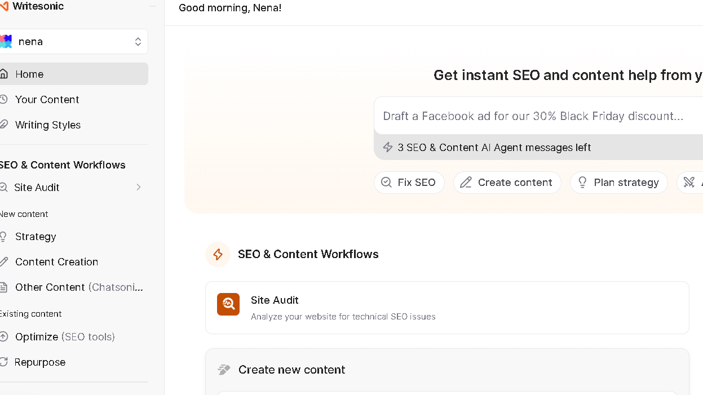This screenshot has width=703, height=395.
Task: Open Strategy in sidebar
Action: (x=36, y=236)
